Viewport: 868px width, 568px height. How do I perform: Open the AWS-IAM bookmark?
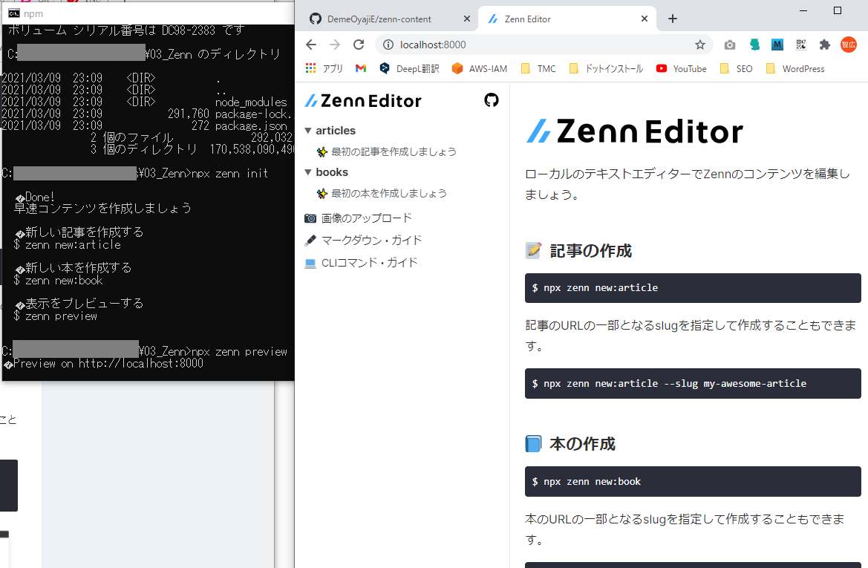(x=480, y=68)
